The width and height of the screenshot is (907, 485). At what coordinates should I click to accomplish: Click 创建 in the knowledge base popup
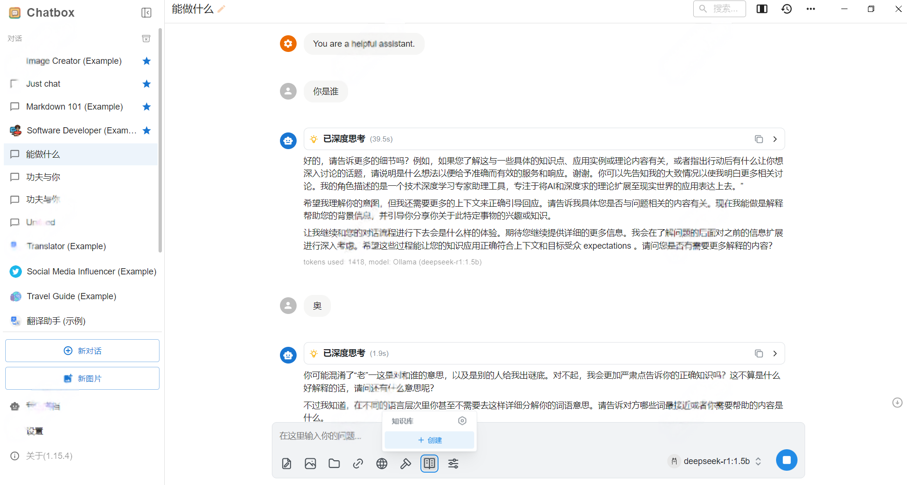(x=429, y=440)
